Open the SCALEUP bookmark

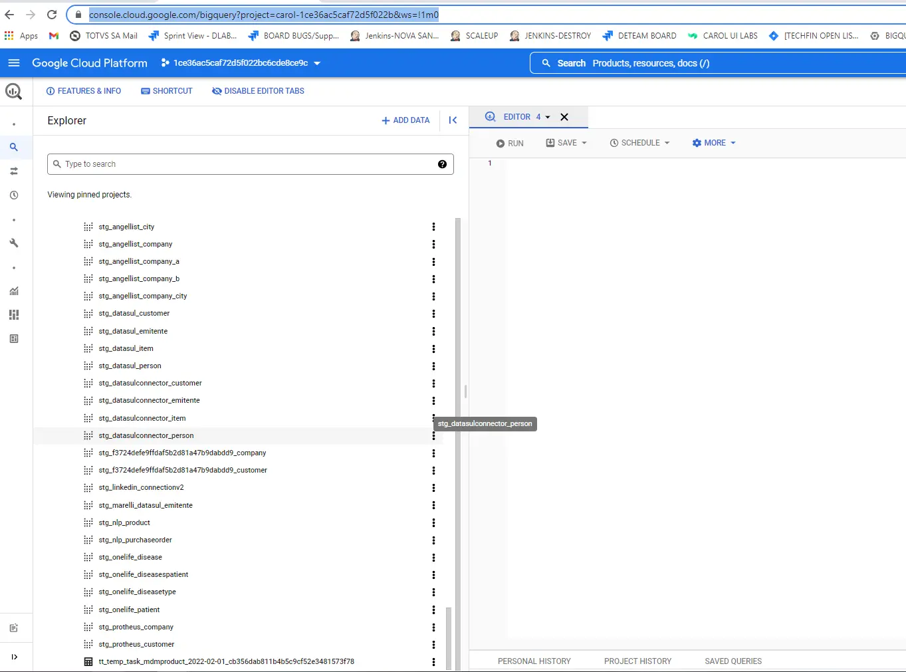tap(474, 36)
